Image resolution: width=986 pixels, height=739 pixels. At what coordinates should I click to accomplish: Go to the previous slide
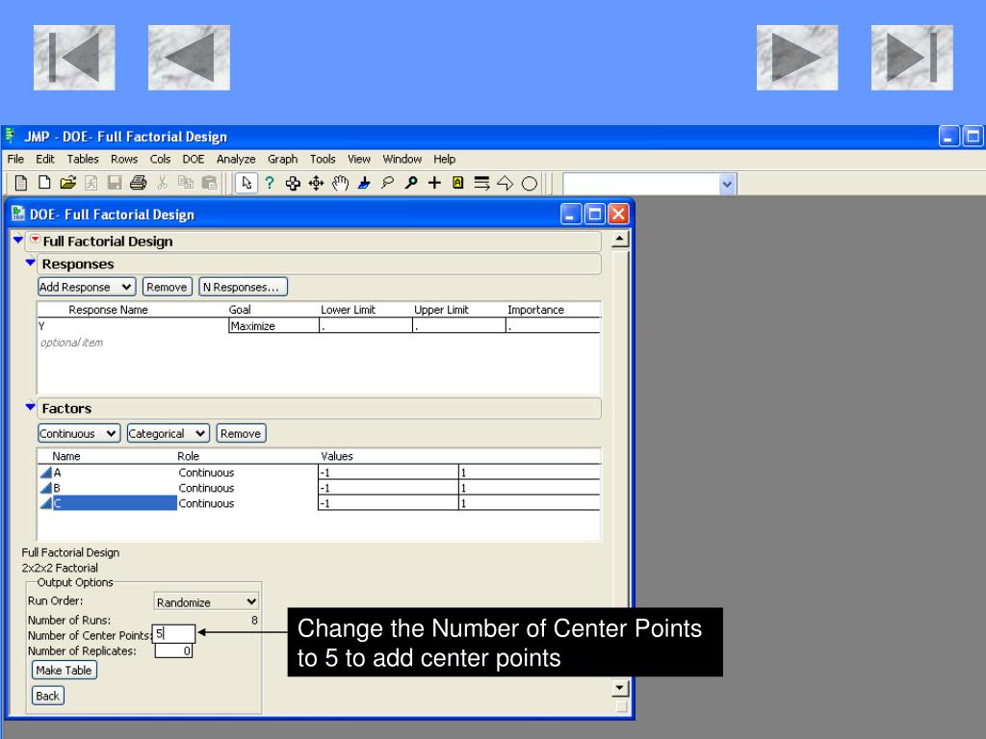tap(190, 58)
